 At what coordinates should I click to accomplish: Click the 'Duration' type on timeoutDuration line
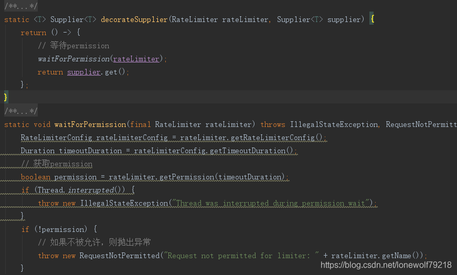[x=38, y=151]
